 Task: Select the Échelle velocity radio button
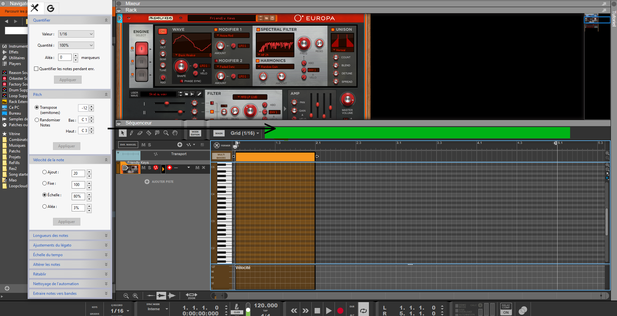point(45,195)
